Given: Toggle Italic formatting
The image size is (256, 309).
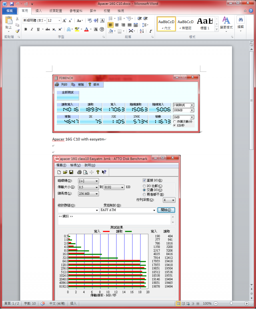Looking at the screenshot, I should point(32,30).
